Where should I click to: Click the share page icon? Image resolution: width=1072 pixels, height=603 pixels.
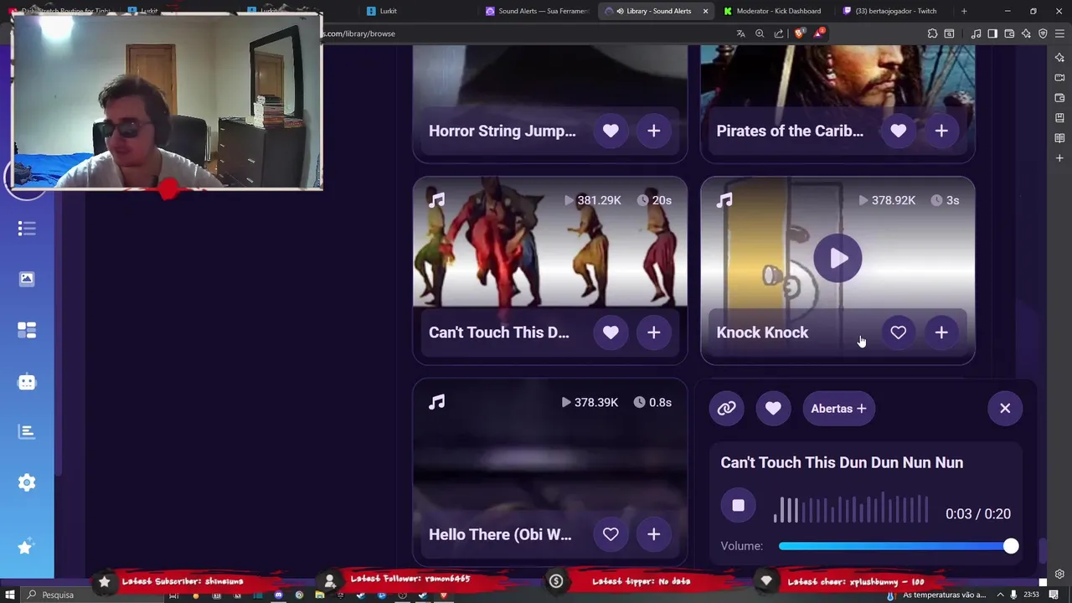(x=779, y=33)
